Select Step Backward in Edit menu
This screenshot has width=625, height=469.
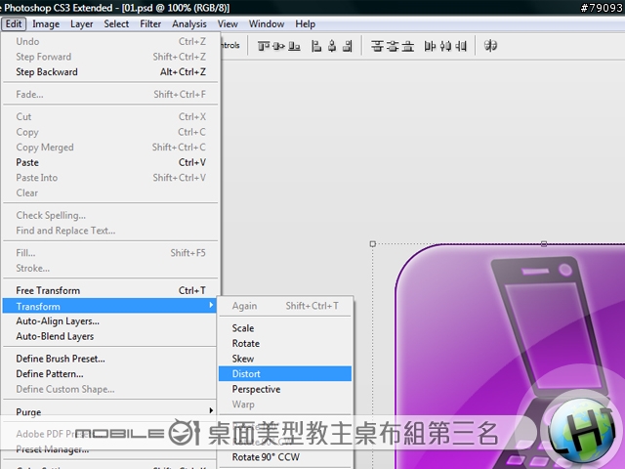coord(110,71)
